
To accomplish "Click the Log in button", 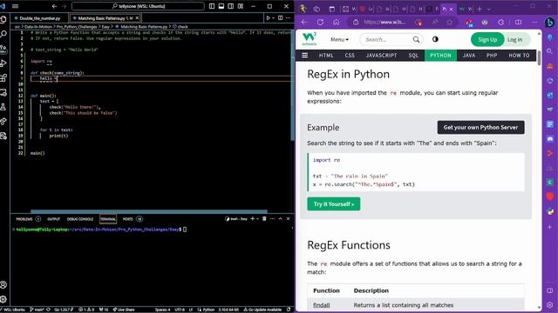I will [x=515, y=39].
